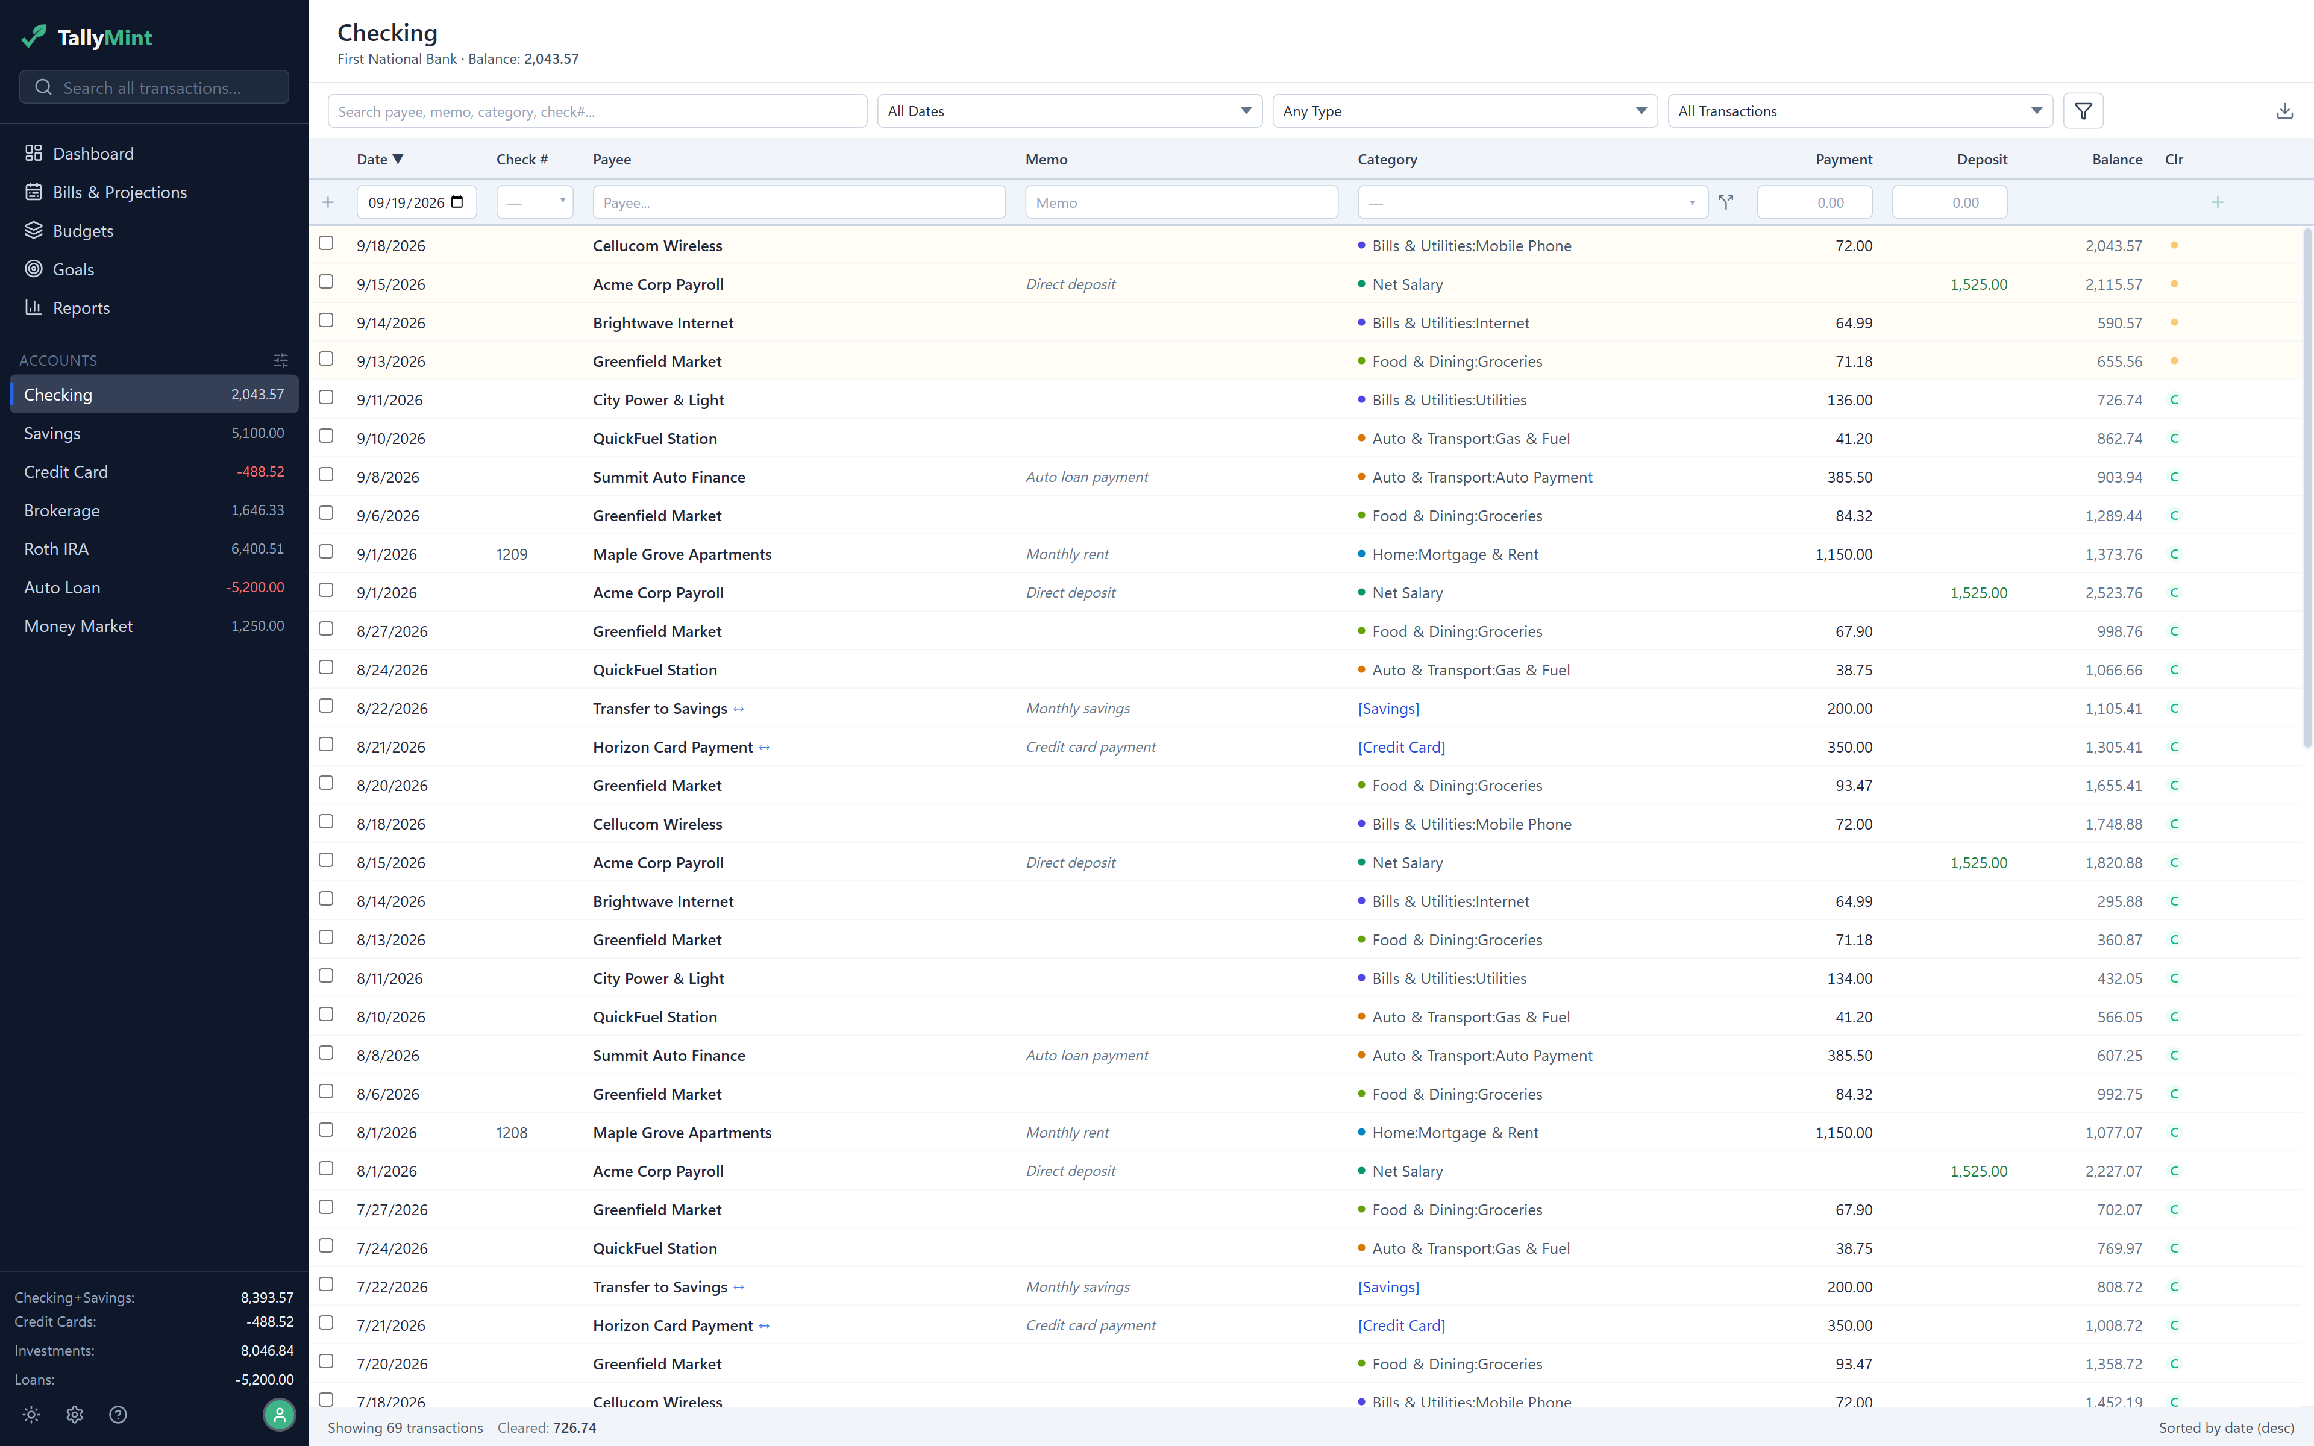
Task: Open the Money Market account
Action: tap(154, 625)
